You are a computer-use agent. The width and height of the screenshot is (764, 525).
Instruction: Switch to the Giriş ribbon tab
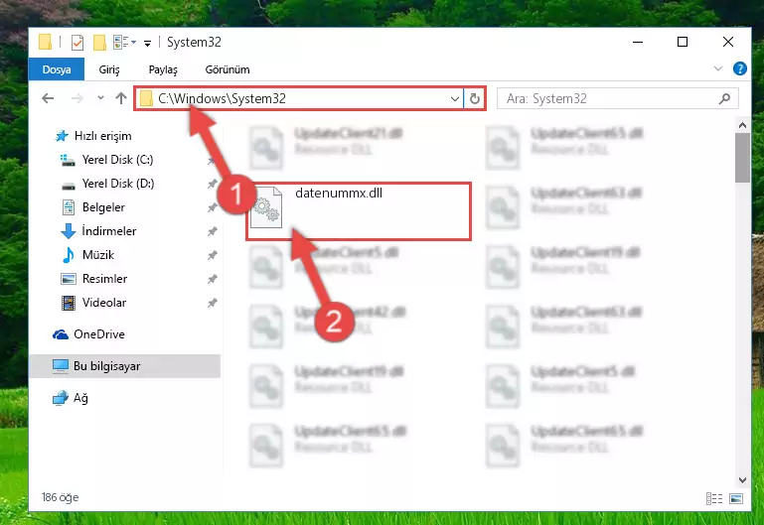[x=109, y=69]
